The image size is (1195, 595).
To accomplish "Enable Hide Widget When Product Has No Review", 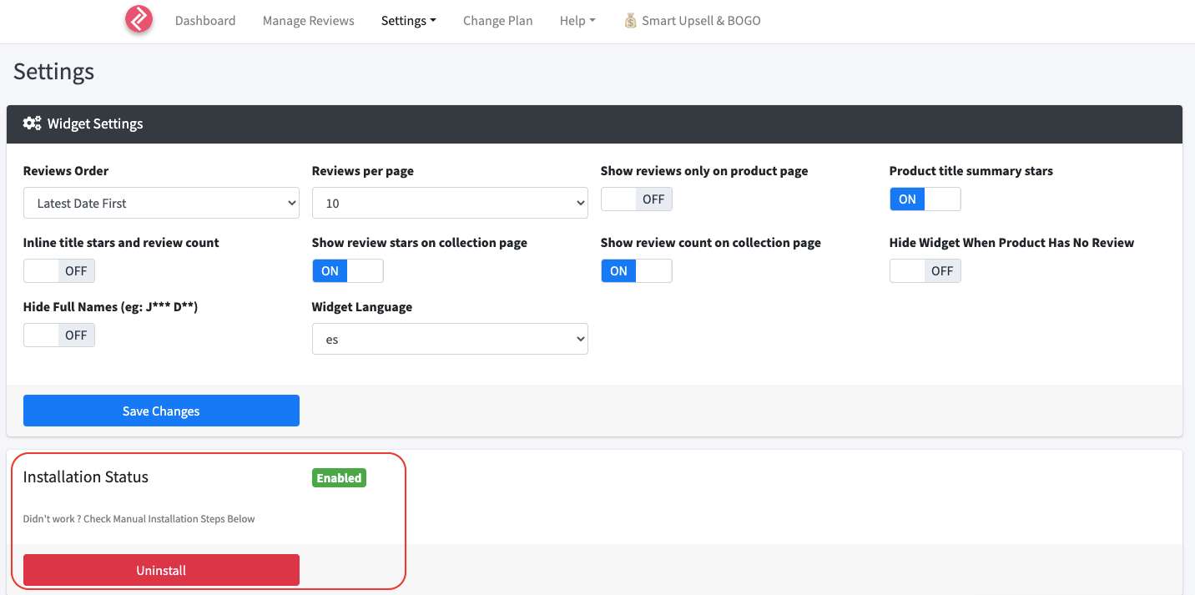I will pyautogui.click(x=925, y=271).
